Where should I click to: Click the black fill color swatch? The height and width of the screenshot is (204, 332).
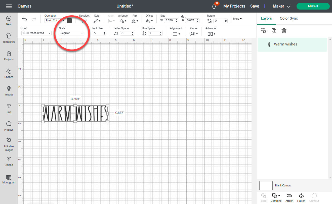(x=69, y=20)
